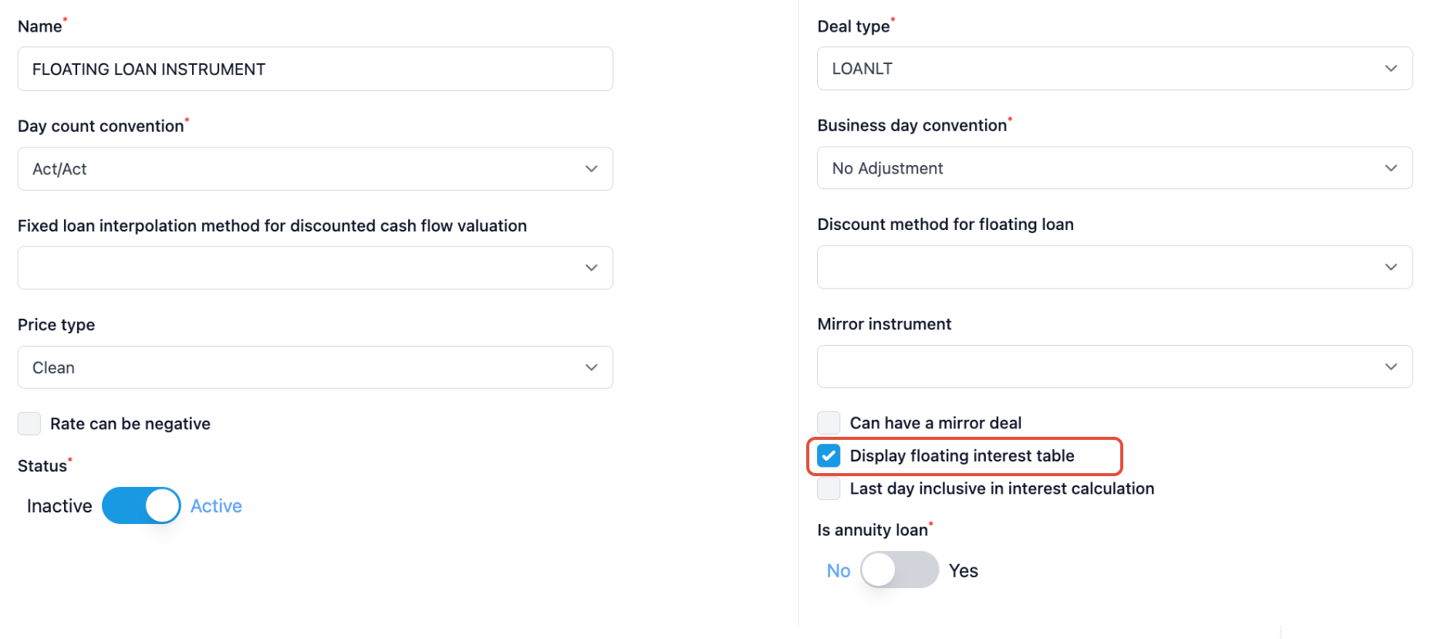Screen dimensions: 1445x639
Task: Enable the Rate can be negative checkbox
Action: coord(29,424)
